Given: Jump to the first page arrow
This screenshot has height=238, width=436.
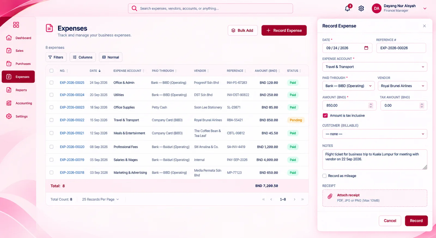Looking at the screenshot, I should [x=264, y=199].
